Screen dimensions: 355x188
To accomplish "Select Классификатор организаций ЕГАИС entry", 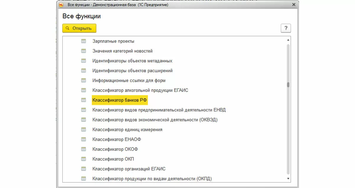I will click(x=129, y=169).
